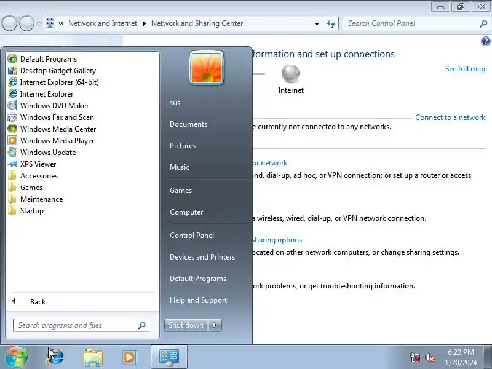Open the address bar history dropdown

coord(317,23)
